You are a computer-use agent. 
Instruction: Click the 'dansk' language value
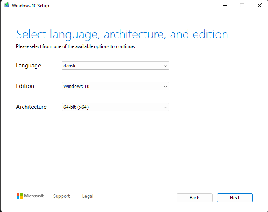pos(70,66)
